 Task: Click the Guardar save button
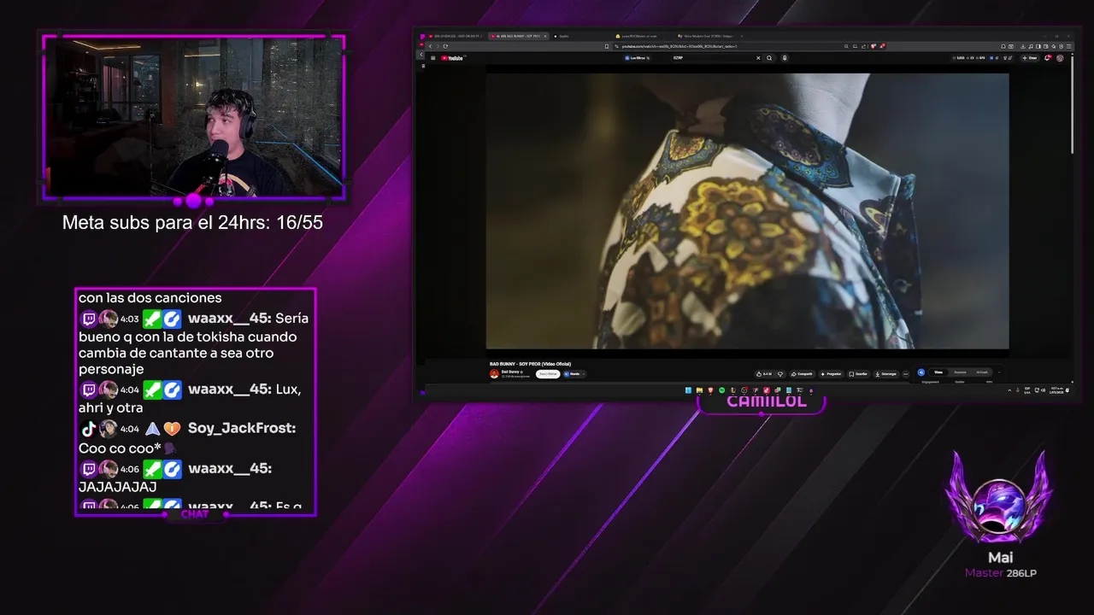pyautogui.click(x=858, y=374)
